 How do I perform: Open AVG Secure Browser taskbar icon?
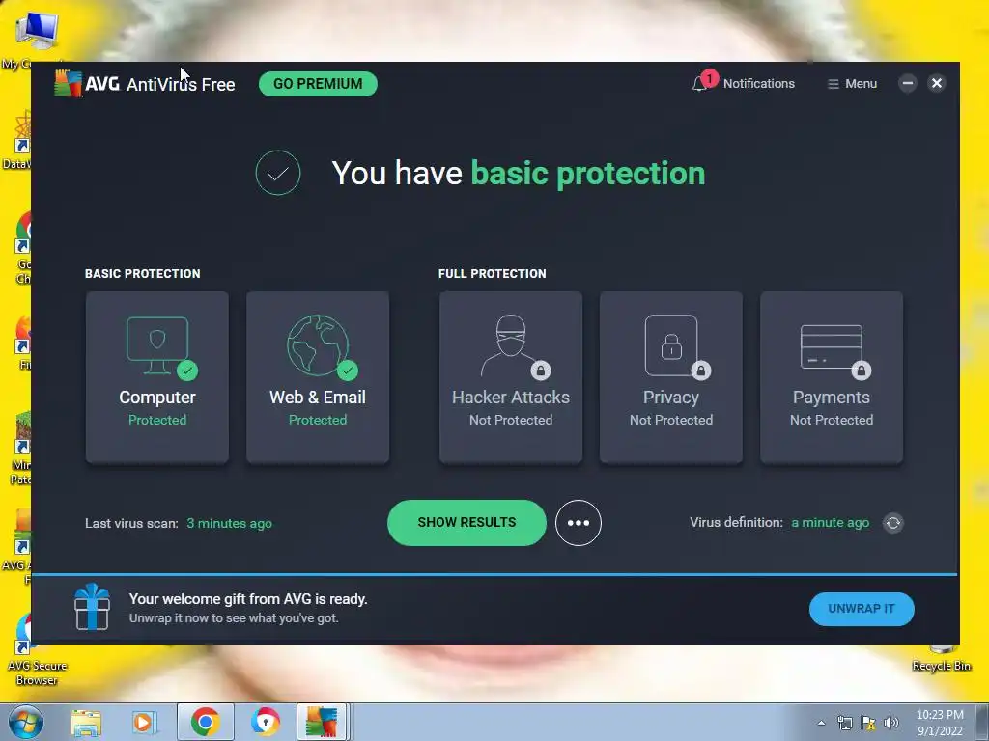pyautogui.click(x=266, y=722)
